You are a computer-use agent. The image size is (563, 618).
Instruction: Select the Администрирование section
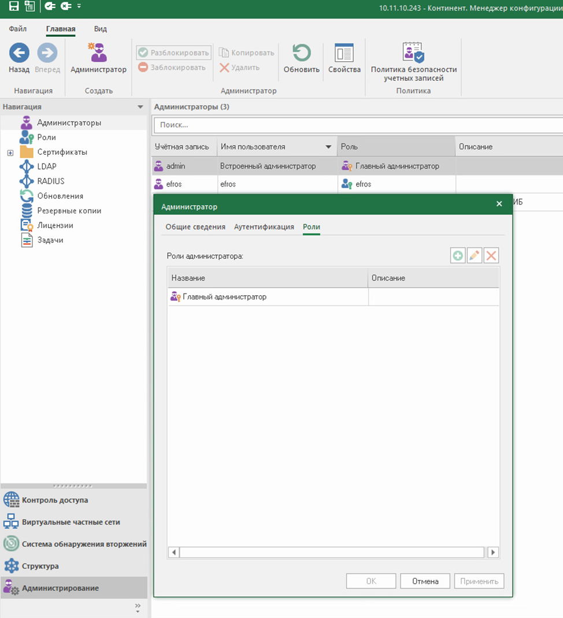pos(74,588)
